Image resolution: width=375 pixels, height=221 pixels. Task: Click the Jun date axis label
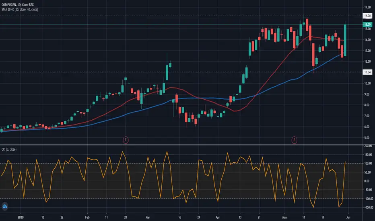tap(348, 217)
